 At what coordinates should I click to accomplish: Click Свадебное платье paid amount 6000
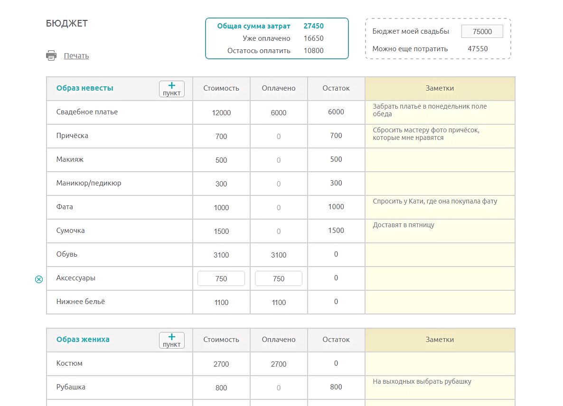pyautogui.click(x=279, y=112)
